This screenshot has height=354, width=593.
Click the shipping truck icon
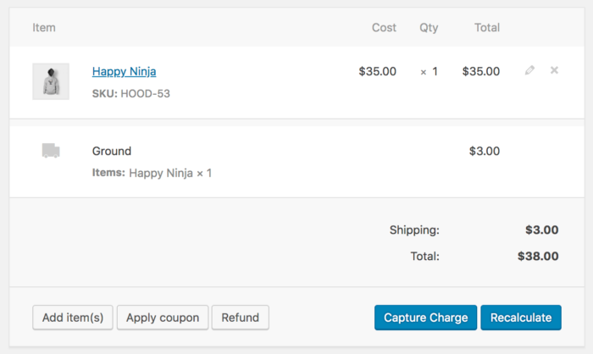point(51,151)
